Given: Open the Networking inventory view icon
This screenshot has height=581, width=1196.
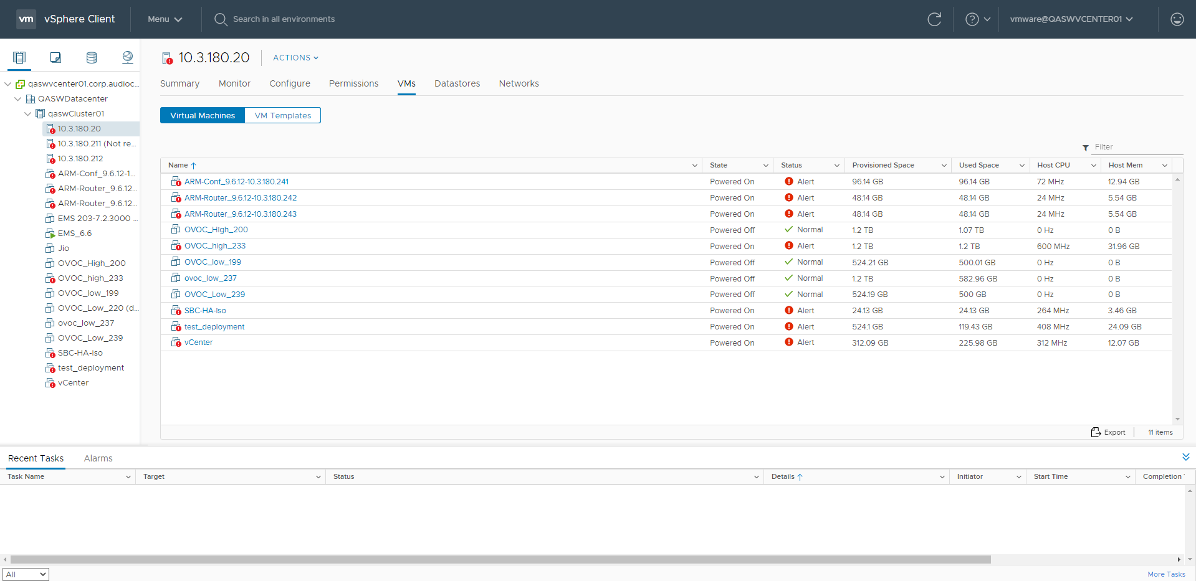Looking at the screenshot, I should 128,58.
